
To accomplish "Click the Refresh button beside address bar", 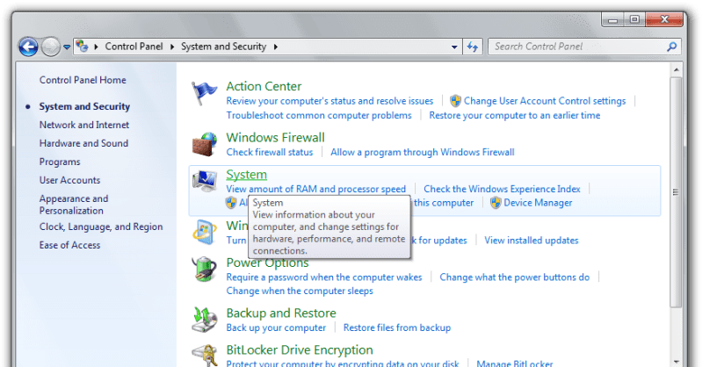I will pos(473,47).
